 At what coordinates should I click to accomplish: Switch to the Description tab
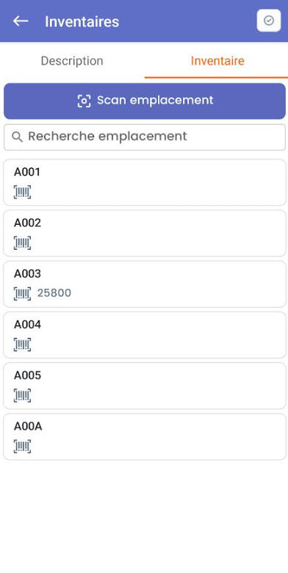[72, 61]
